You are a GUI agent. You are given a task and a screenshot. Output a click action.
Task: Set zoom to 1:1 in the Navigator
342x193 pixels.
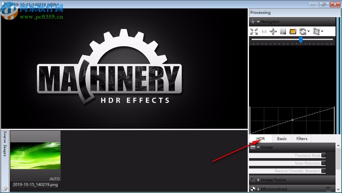[x=263, y=31]
